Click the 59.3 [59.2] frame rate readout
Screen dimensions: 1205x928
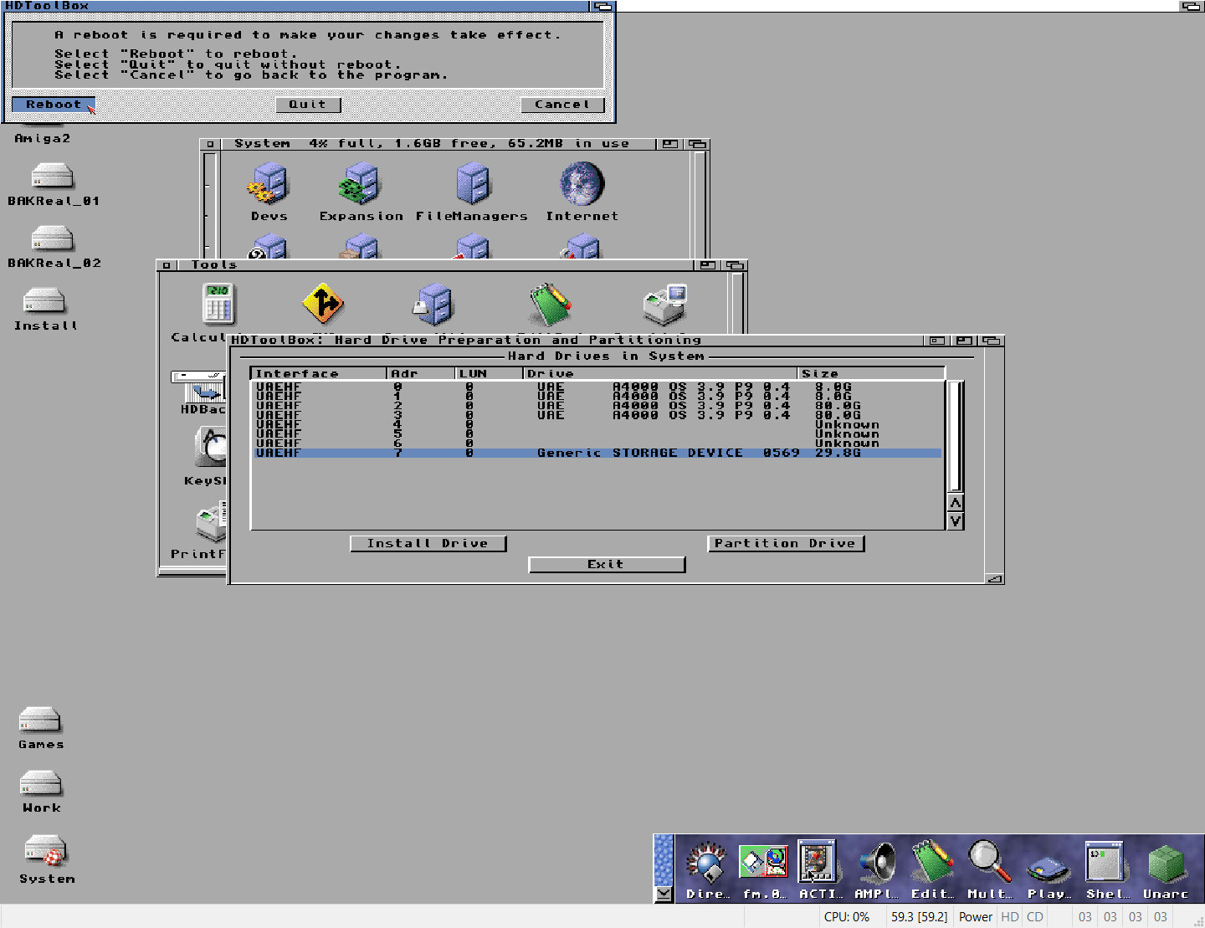click(919, 917)
